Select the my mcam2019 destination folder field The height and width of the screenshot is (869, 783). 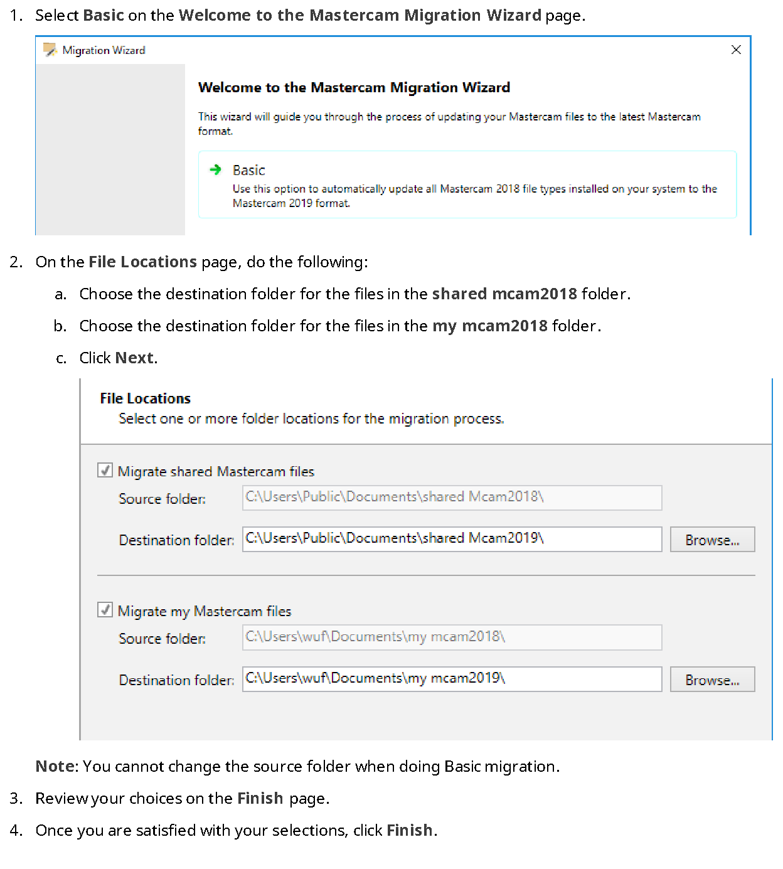(x=452, y=679)
